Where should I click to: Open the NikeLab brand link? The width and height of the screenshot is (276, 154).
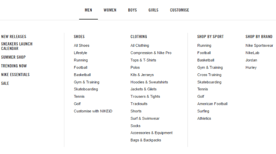[252, 53]
